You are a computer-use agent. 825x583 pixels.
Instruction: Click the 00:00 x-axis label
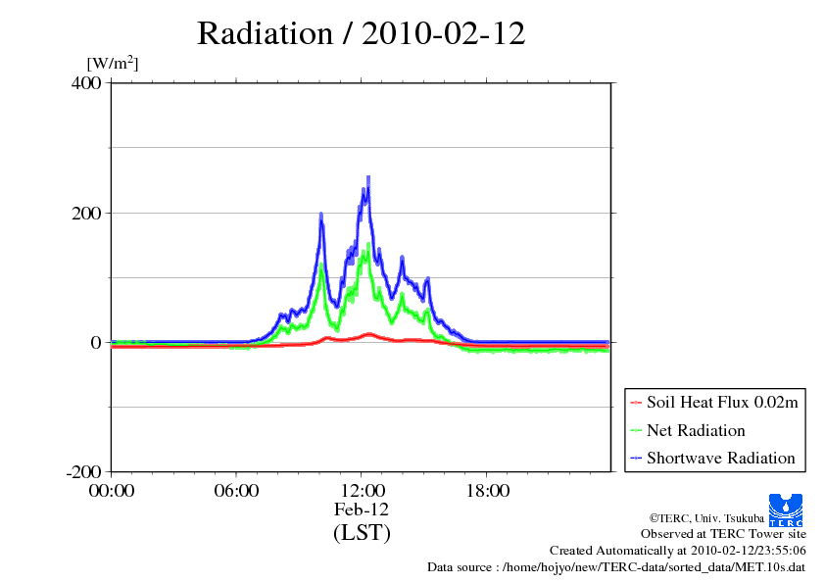tap(112, 491)
